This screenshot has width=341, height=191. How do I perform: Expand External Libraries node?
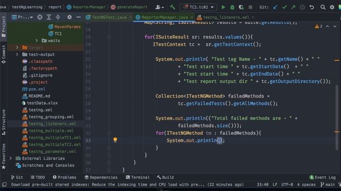(x=11, y=158)
